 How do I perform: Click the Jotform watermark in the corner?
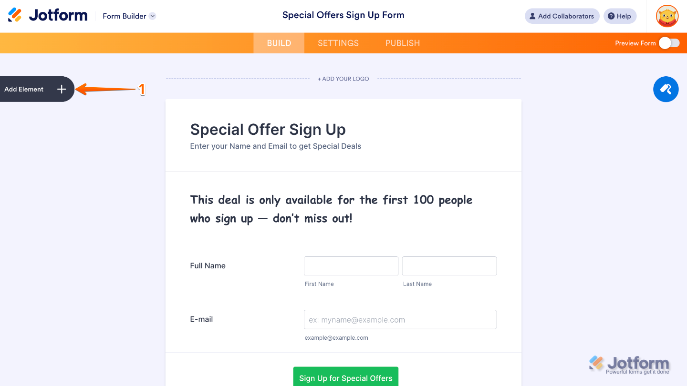(x=629, y=364)
